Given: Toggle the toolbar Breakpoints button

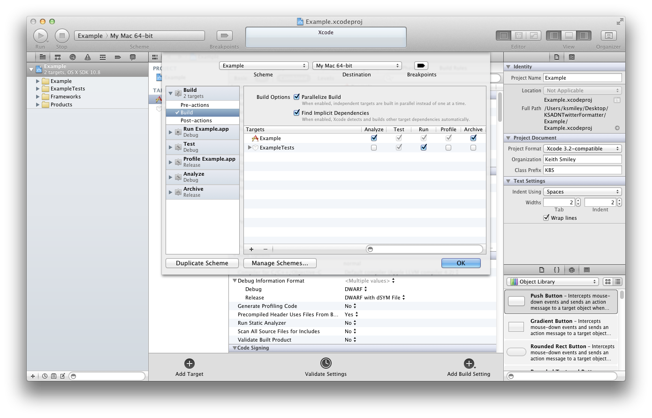Looking at the screenshot, I should click(225, 36).
